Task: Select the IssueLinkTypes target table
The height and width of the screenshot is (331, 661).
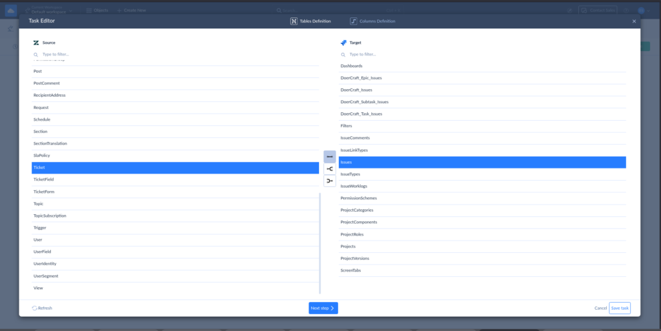Action: [x=482, y=150]
